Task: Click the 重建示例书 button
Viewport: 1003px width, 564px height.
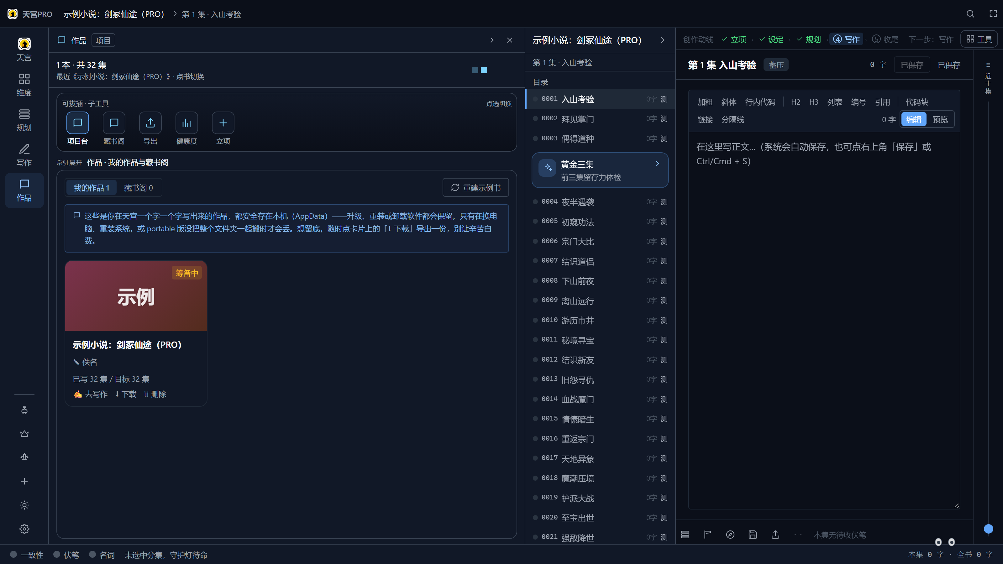Action: click(475, 188)
